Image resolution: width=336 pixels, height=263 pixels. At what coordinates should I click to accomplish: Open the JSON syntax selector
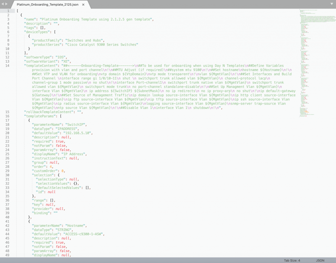pyautogui.click(x=320, y=260)
